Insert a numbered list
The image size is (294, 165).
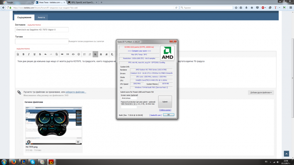(x=90, y=55)
